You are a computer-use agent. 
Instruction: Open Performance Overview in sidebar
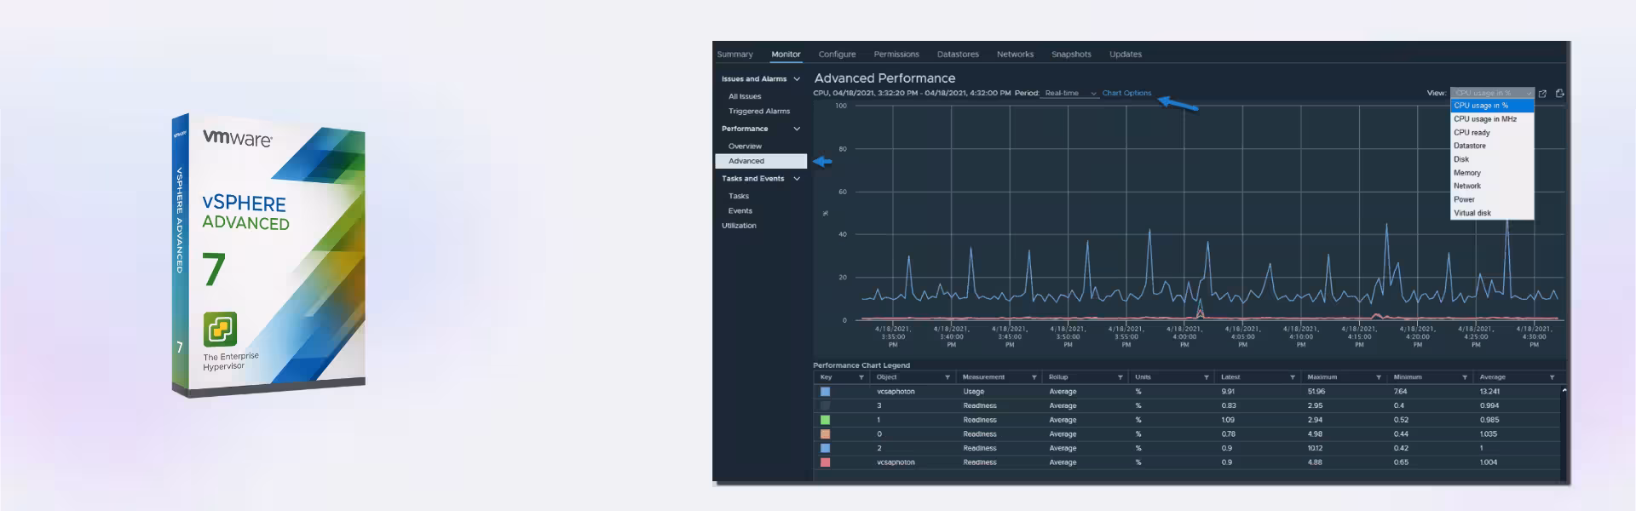[x=745, y=146]
